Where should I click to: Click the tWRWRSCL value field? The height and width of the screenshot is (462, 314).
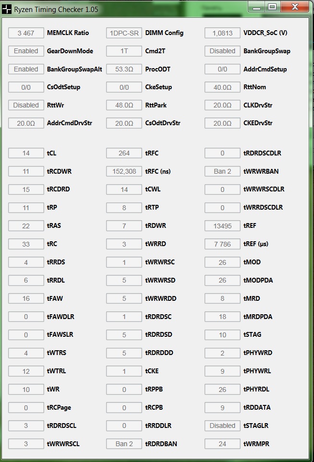tap(26, 444)
